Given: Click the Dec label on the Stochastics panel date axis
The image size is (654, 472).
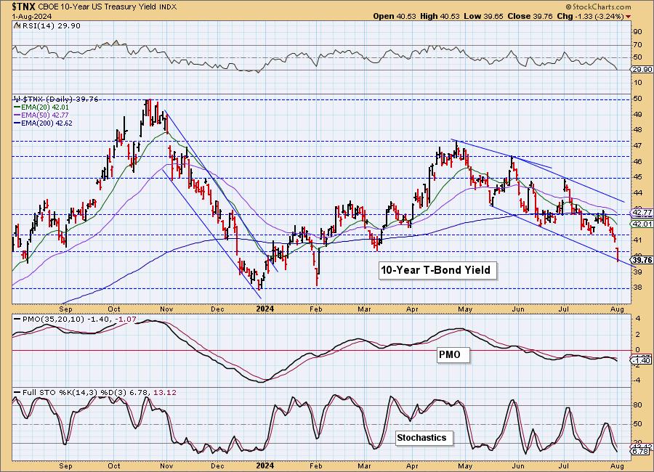Looking at the screenshot, I should (217, 466).
